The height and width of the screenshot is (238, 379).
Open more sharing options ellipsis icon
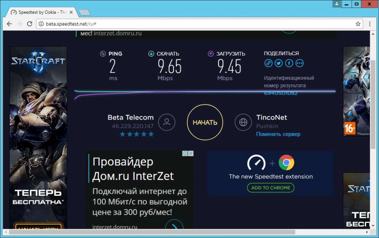pyautogui.click(x=299, y=63)
